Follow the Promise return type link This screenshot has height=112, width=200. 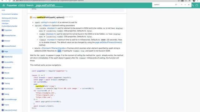[46, 48]
